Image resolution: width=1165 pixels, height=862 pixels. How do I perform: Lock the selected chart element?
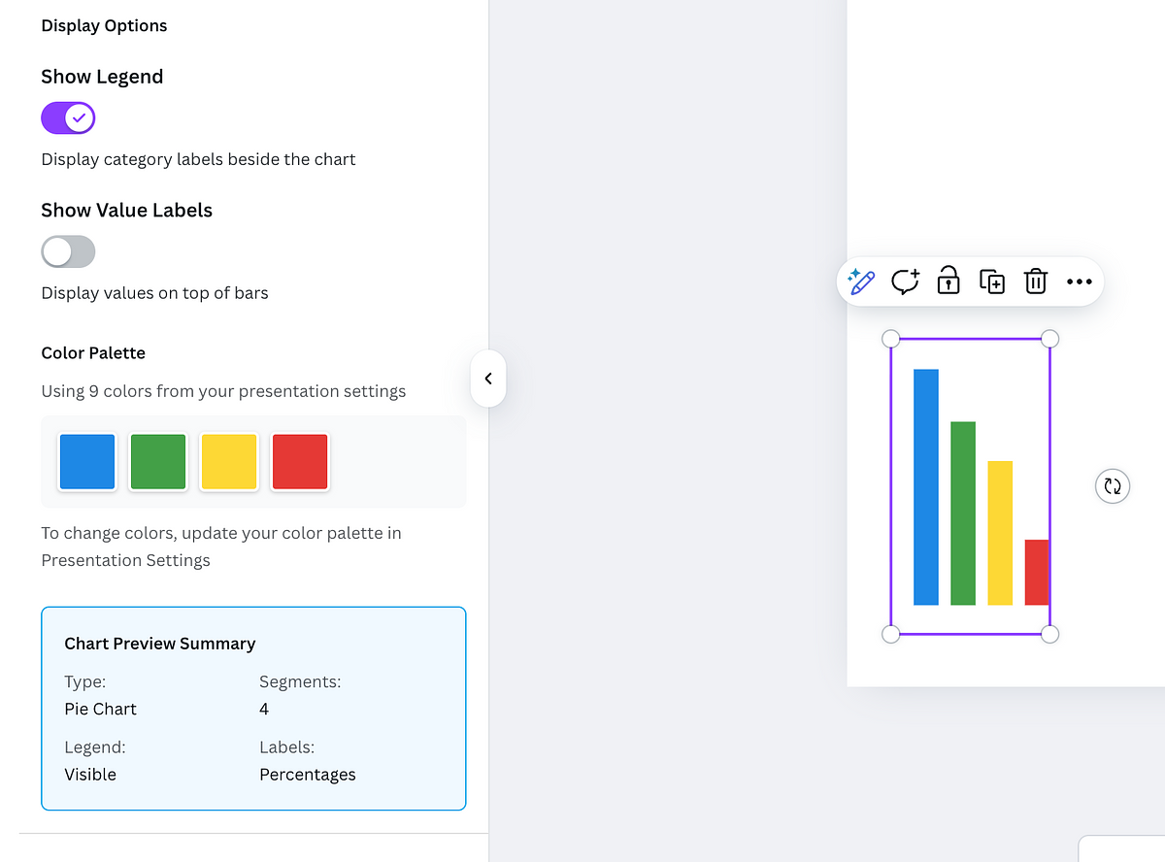click(949, 282)
